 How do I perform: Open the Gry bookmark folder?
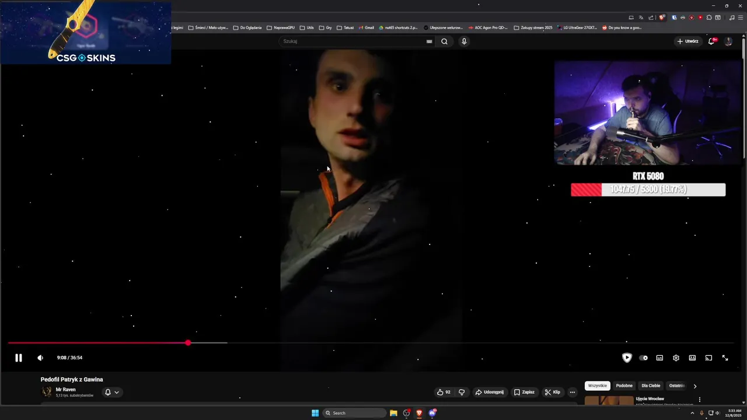(325, 27)
